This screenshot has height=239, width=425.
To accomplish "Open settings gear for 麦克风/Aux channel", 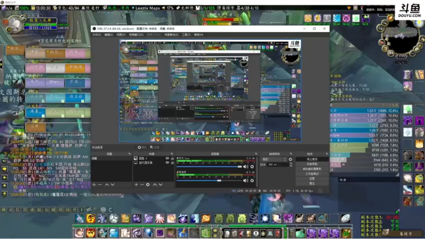I will 252,167.
